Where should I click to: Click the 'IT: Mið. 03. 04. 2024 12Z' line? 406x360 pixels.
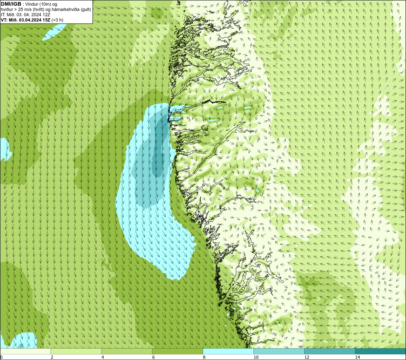[x=25, y=15]
